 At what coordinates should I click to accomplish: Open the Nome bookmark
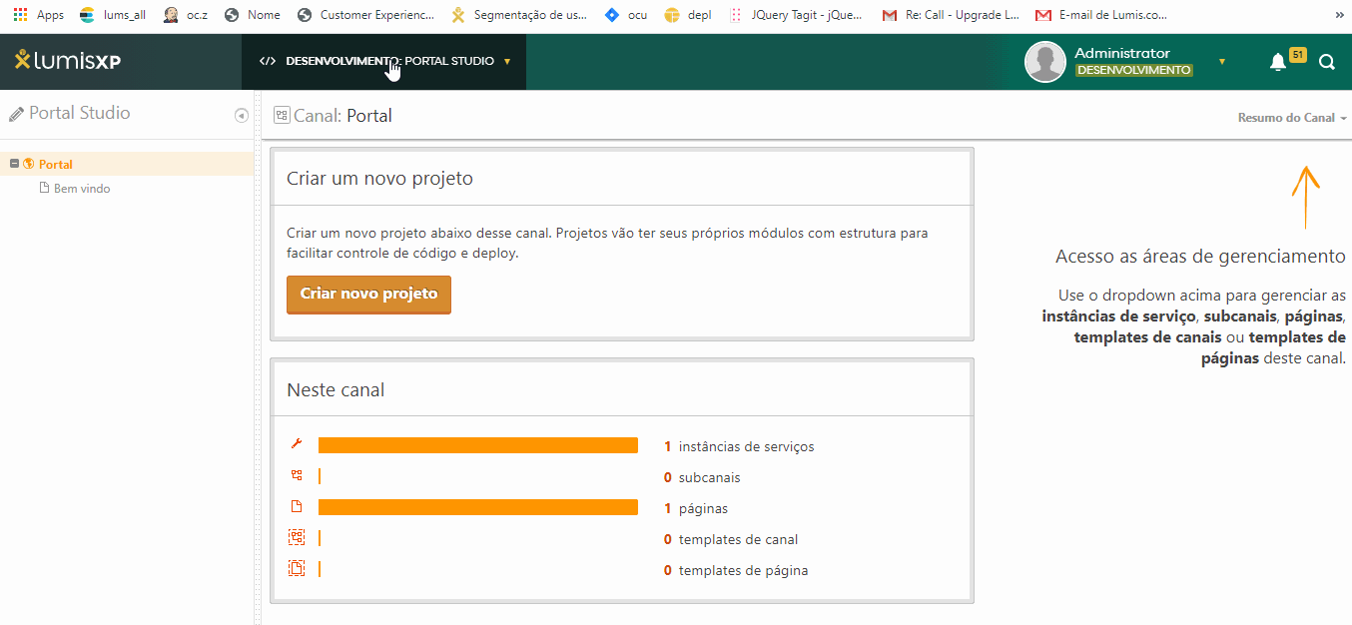pyautogui.click(x=253, y=15)
